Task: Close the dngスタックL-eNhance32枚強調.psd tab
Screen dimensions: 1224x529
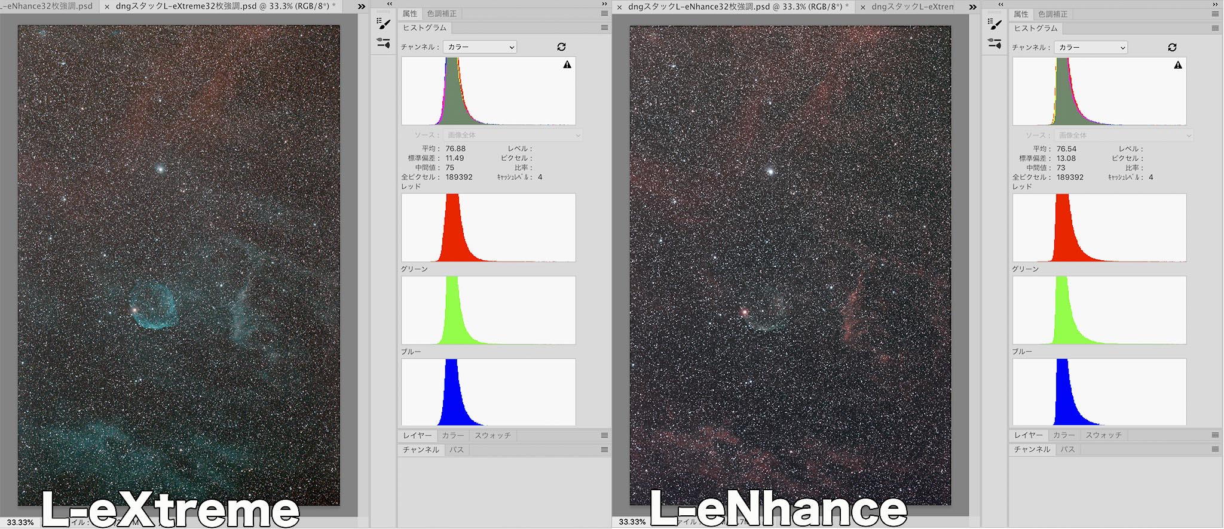Action: (x=619, y=7)
